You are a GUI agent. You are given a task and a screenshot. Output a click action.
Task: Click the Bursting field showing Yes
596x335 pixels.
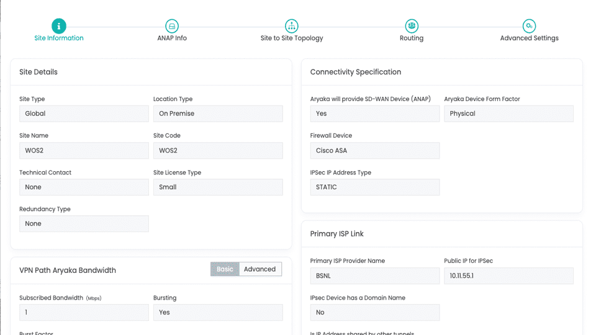(218, 312)
